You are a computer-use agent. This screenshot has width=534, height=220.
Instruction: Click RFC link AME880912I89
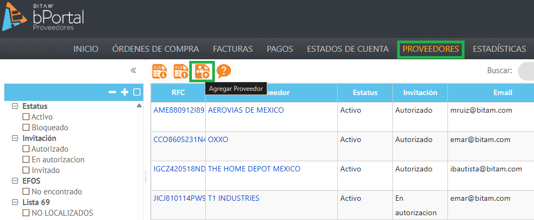(179, 110)
